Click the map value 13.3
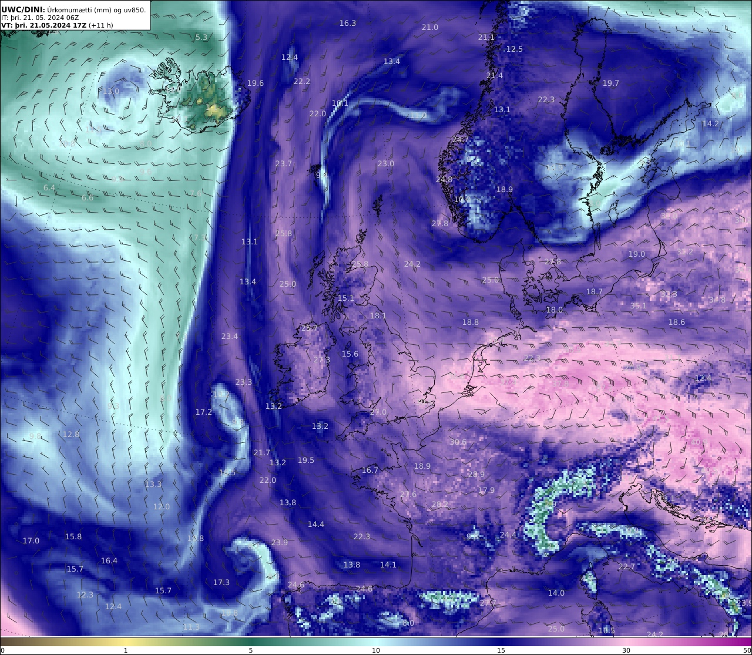 point(153,485)
